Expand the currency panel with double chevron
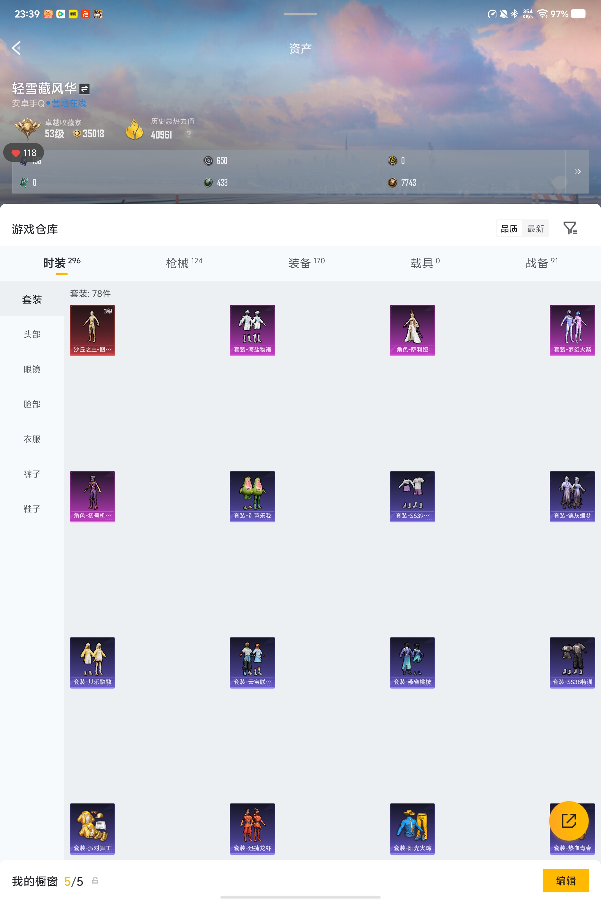Screen dimensions: 601x901 577,172
